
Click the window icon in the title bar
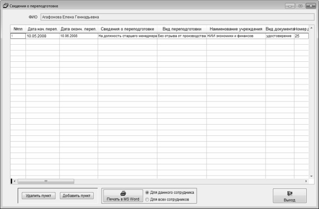click(5, 6)
